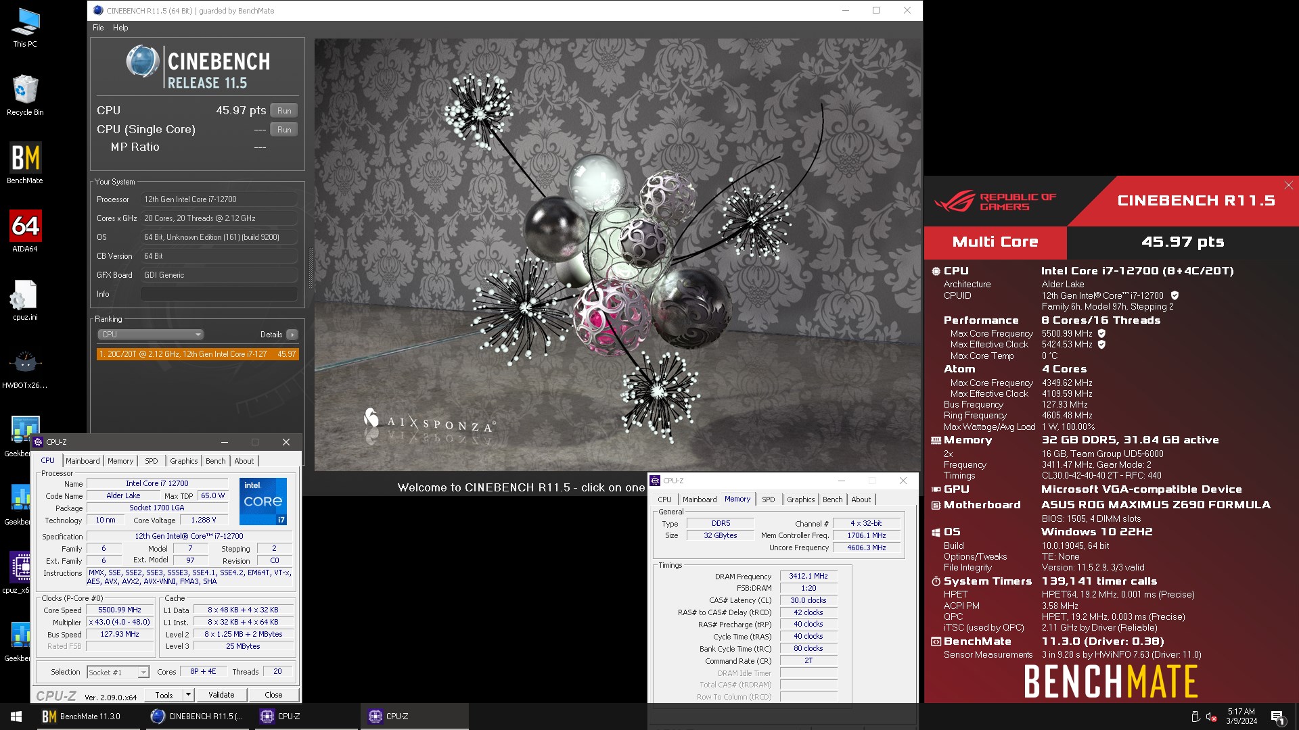The height and width of the screenshot is (730, 1299).
Task: Open cpuz.ini file icon
Action: tap(25, 300)
